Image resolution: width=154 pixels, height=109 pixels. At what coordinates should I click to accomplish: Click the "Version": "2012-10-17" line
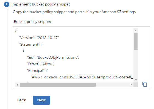tap(39, 38)
